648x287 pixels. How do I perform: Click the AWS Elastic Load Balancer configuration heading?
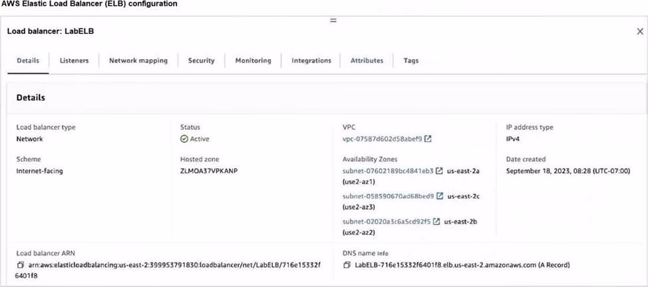tap(89, 4)
